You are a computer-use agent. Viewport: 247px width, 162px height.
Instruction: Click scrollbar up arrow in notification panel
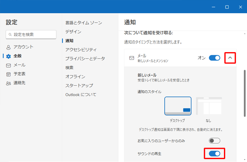click(x=245, y=34)
